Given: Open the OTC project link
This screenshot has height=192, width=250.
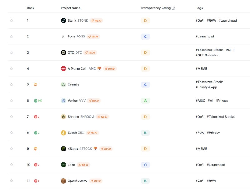Looking at the screenshot, I should [71, 52].
